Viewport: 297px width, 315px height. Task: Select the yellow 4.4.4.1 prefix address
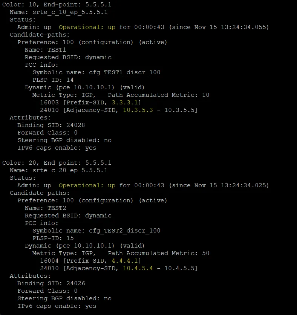click(x=125, y=261)
